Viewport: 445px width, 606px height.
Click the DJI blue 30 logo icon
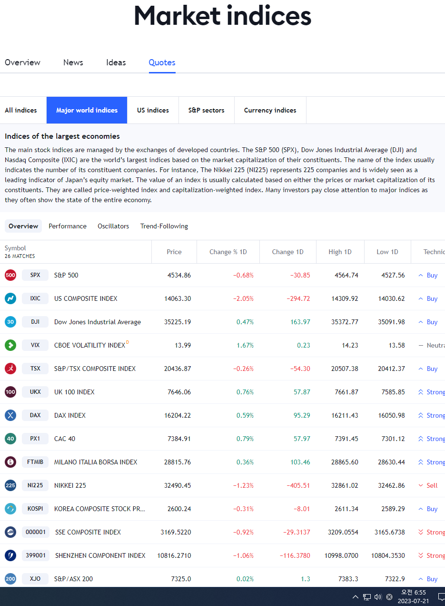point(10,322)
